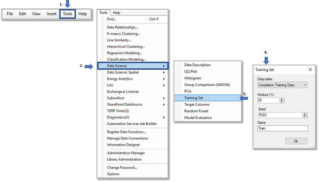Open the View menu
Screen dimensions: 319x182
point(36,14)
